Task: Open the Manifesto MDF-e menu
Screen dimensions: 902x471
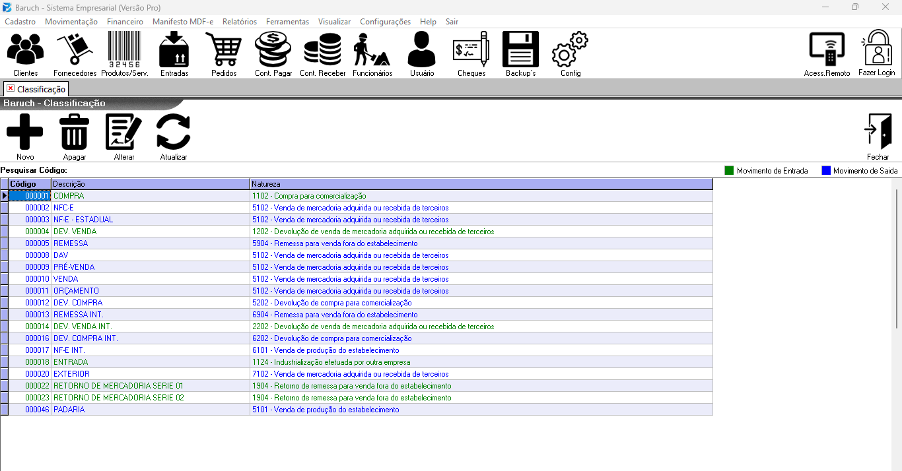Action: click(183, 22)
